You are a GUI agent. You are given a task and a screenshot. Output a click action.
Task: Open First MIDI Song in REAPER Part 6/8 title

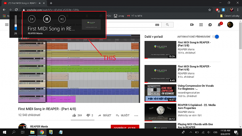pyautogui.click(x=194, y=68)
